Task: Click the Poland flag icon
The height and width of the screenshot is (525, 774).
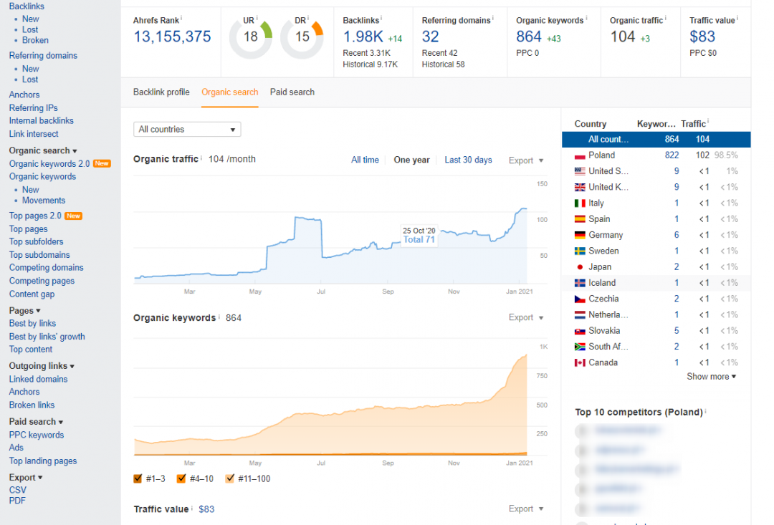Action: coord(580,155)
